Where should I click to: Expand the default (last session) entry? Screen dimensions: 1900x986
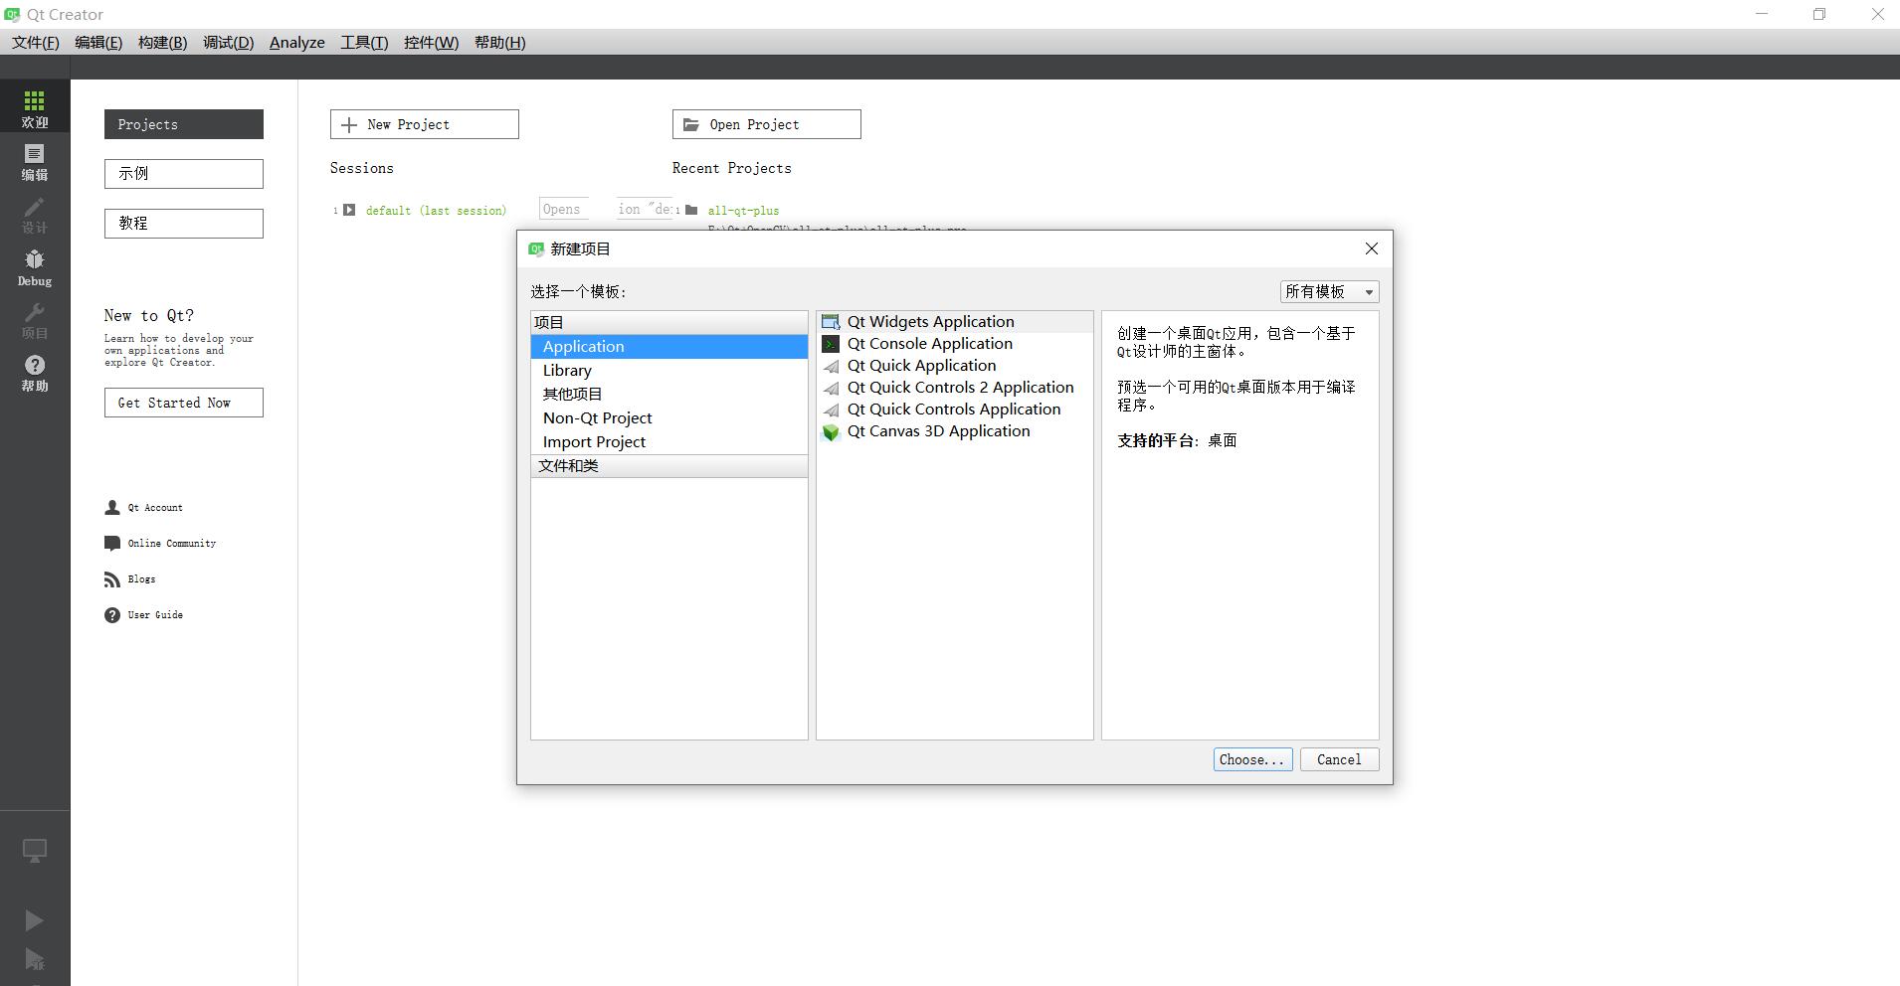349,209
